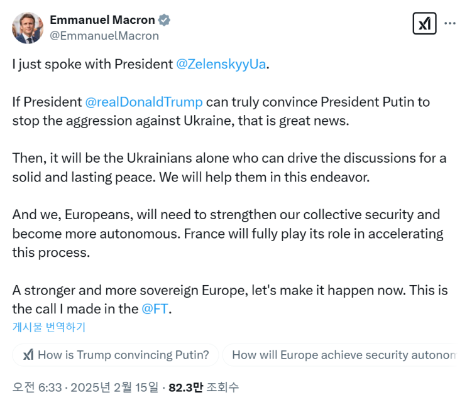Open the @FT mention link
The width and height of the screenshot is (467, 400).
coord(155,309)
